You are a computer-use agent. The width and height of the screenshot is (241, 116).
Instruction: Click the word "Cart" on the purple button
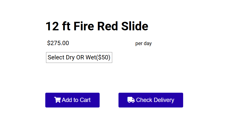pyautogui.click(x=85, y=100)
